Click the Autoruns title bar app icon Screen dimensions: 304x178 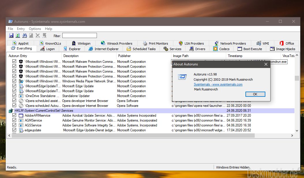[x=10, y=22]
